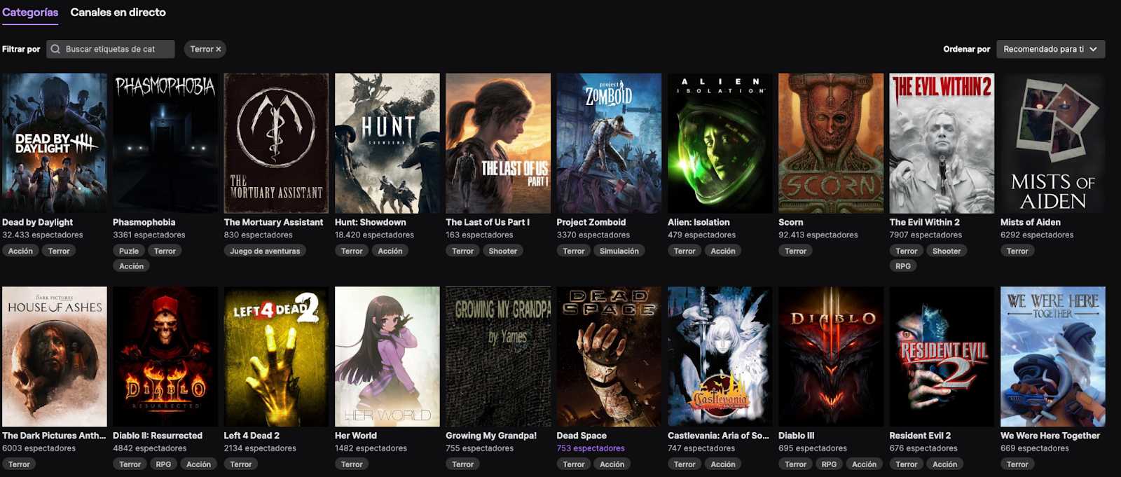
Task: Click RPG tag under Diablo III
Action: (x=829, y=464)
